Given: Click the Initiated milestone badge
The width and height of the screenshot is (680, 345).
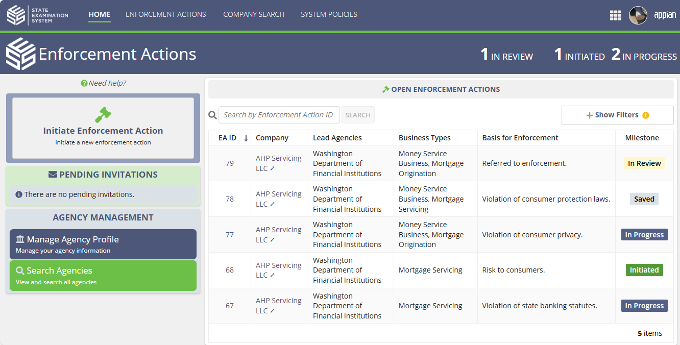Looking at the screenshot, I should [644, 270].
